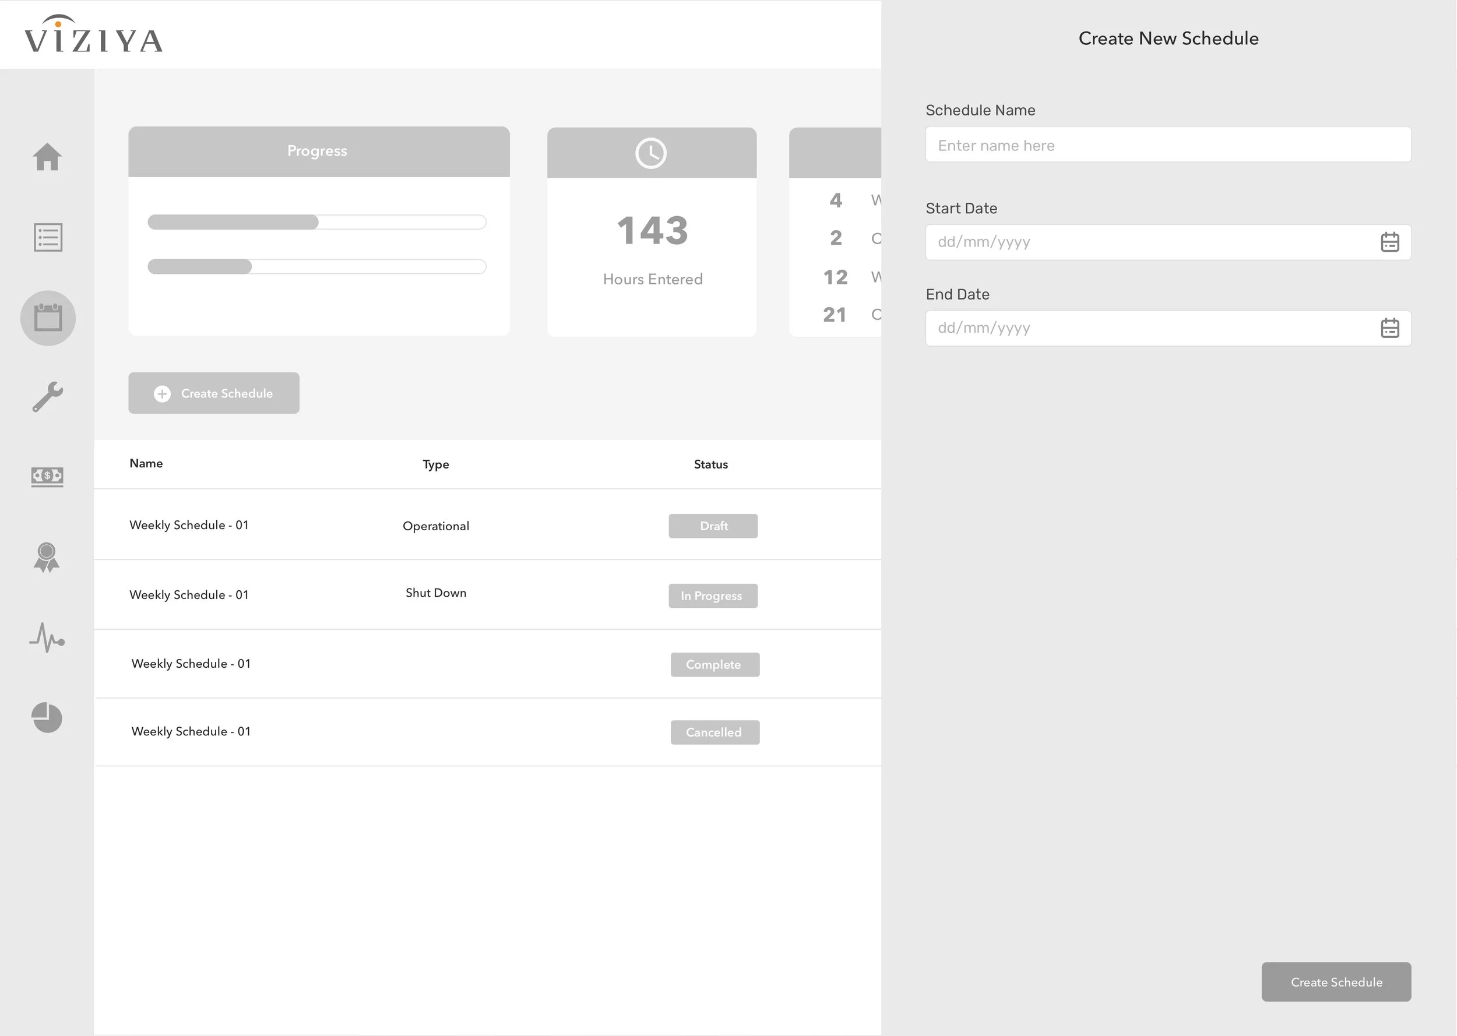This screenshot has height=1036, width=1457.
Task: Open the list view sidebar icon
Action: point(48,237)
